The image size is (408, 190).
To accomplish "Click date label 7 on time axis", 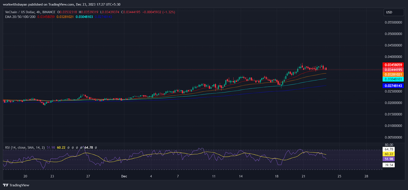I will point(178,176).
